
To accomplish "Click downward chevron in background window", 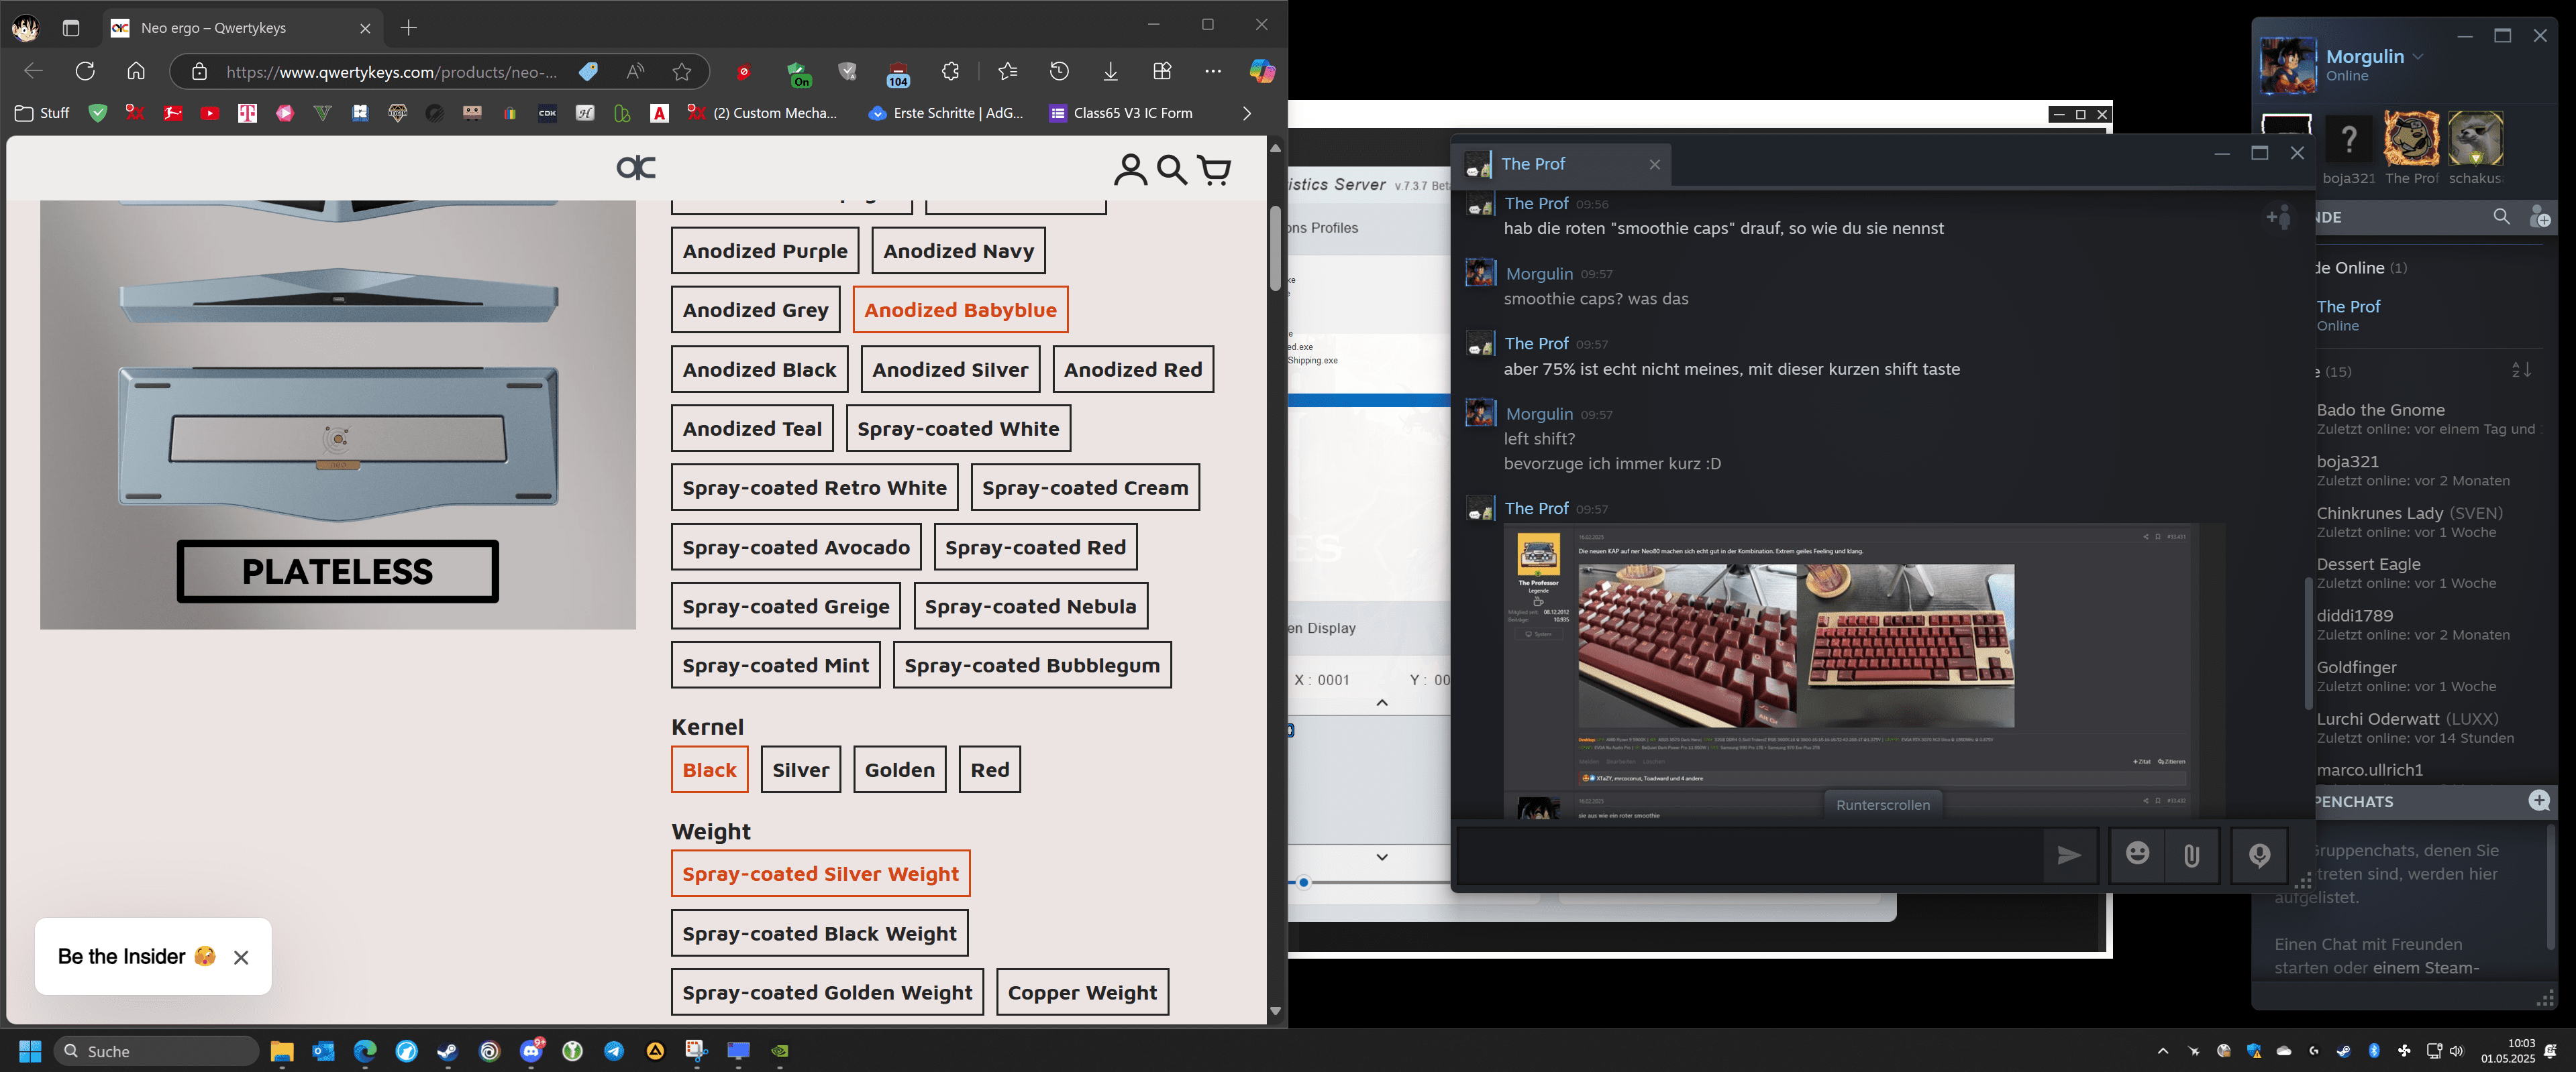I will click(1382, 857).
